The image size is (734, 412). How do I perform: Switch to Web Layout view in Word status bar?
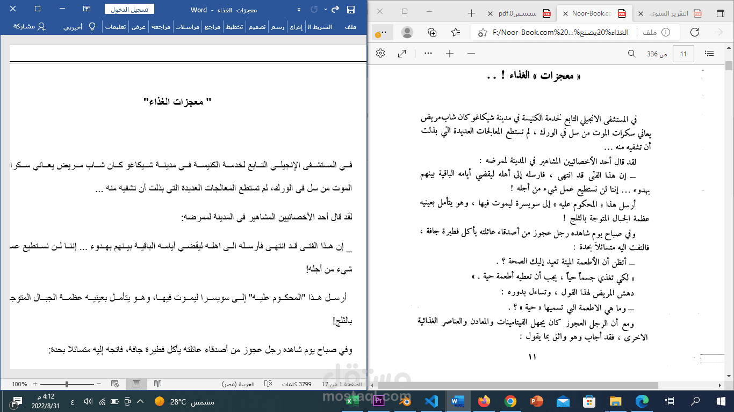tap(114, 384)
